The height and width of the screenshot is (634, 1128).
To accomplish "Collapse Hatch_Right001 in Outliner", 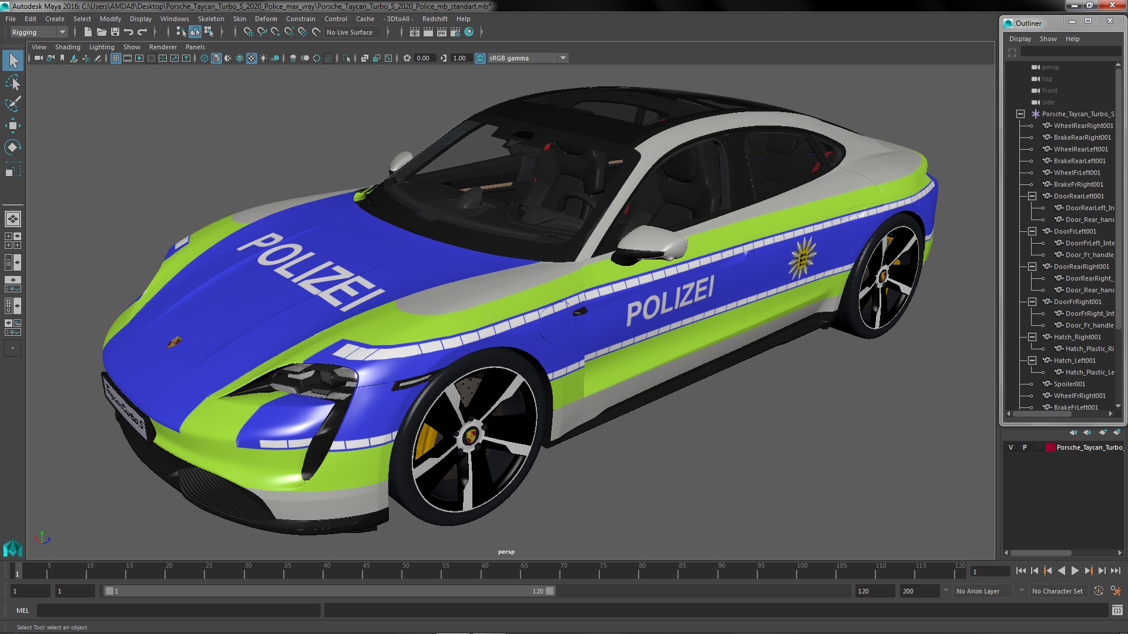I will tap(1032, 337).
